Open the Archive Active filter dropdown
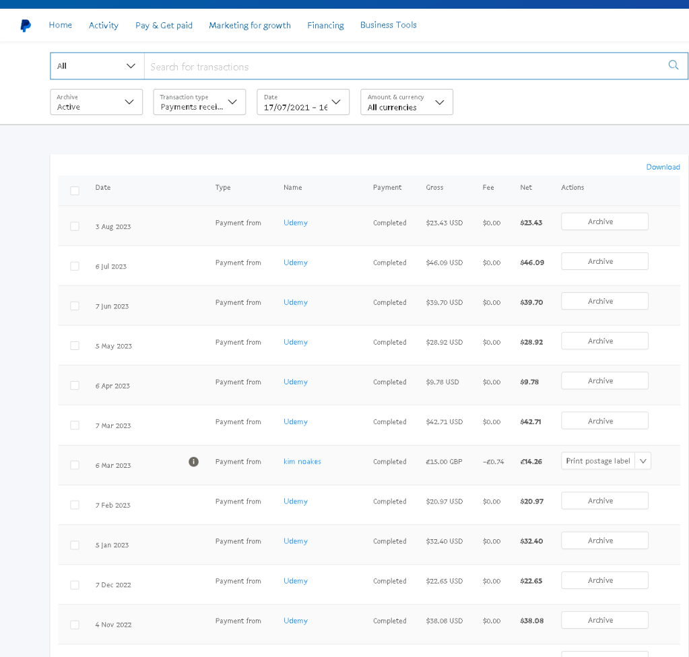The height and width of the screenshot is (657, 689). pos(96,102)
